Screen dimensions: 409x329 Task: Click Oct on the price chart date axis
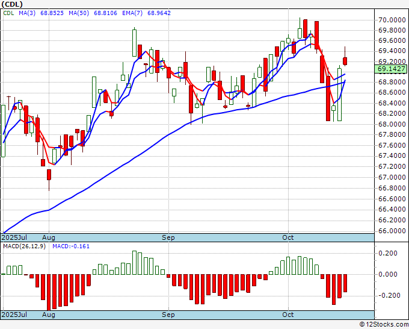[x=288, y=237]
